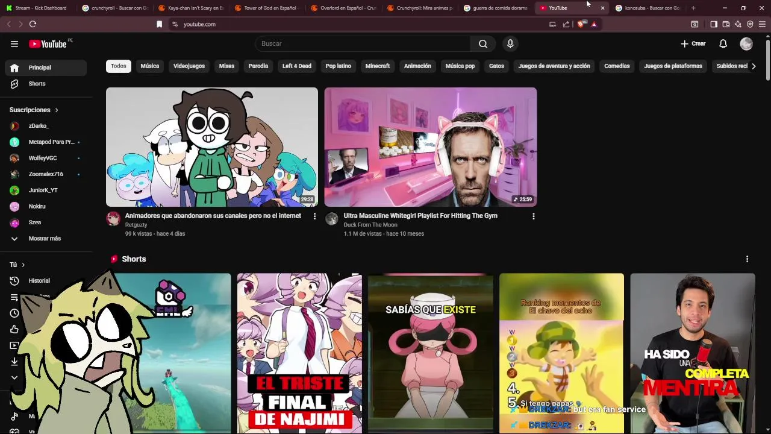
Task: Open Brave Rewards triangle icon
Action: pos(594,24)
